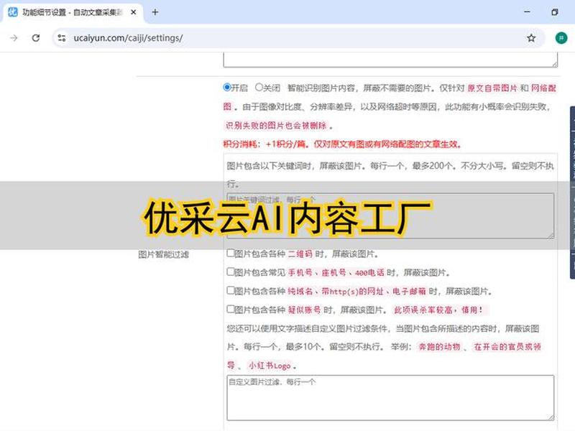The image size is (575, 431).
Task: Click the 图片关键词过滤 textarea
Action: 390,216
